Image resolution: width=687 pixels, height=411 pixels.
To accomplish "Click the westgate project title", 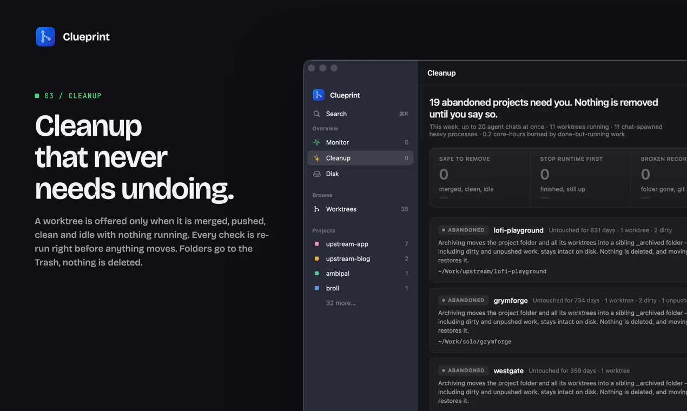I will [x=508, y=371].
